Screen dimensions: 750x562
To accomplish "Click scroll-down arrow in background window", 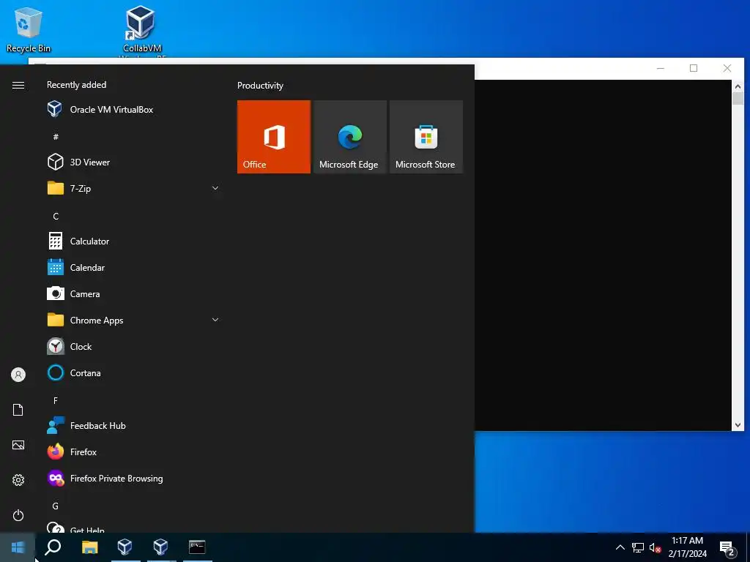I will coord(738,425).
